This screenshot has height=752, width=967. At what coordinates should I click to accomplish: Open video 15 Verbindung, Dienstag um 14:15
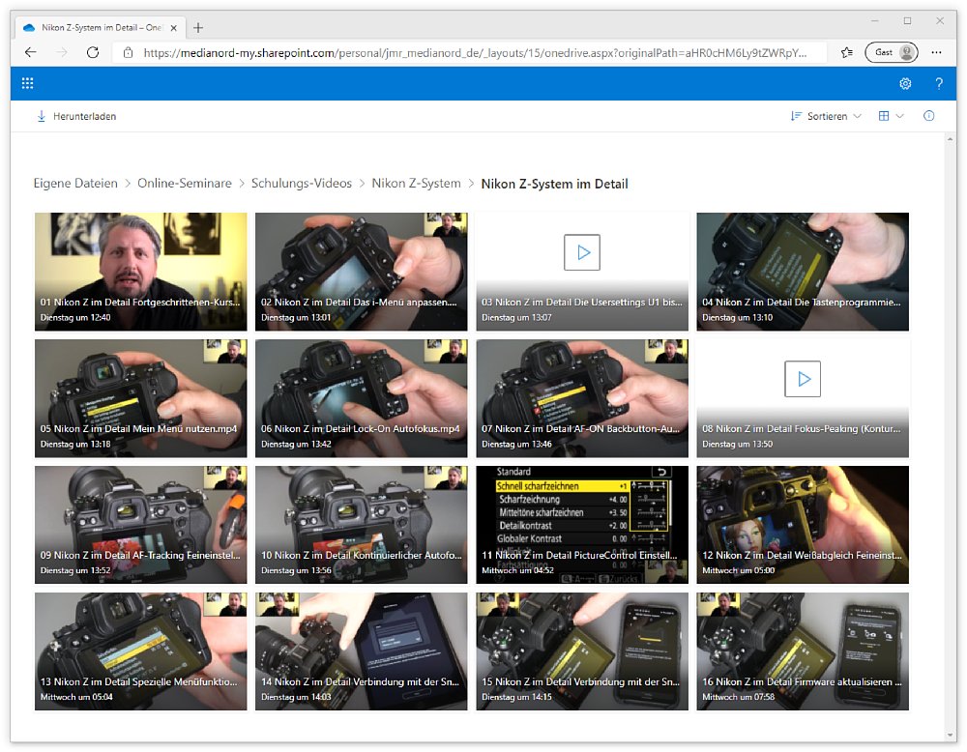pos(582,651)
